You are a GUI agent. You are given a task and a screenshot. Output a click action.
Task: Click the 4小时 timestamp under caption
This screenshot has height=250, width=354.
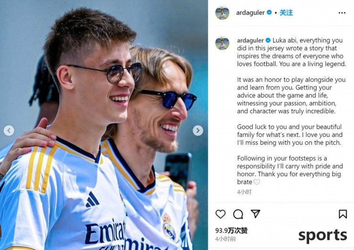point(244,192)
